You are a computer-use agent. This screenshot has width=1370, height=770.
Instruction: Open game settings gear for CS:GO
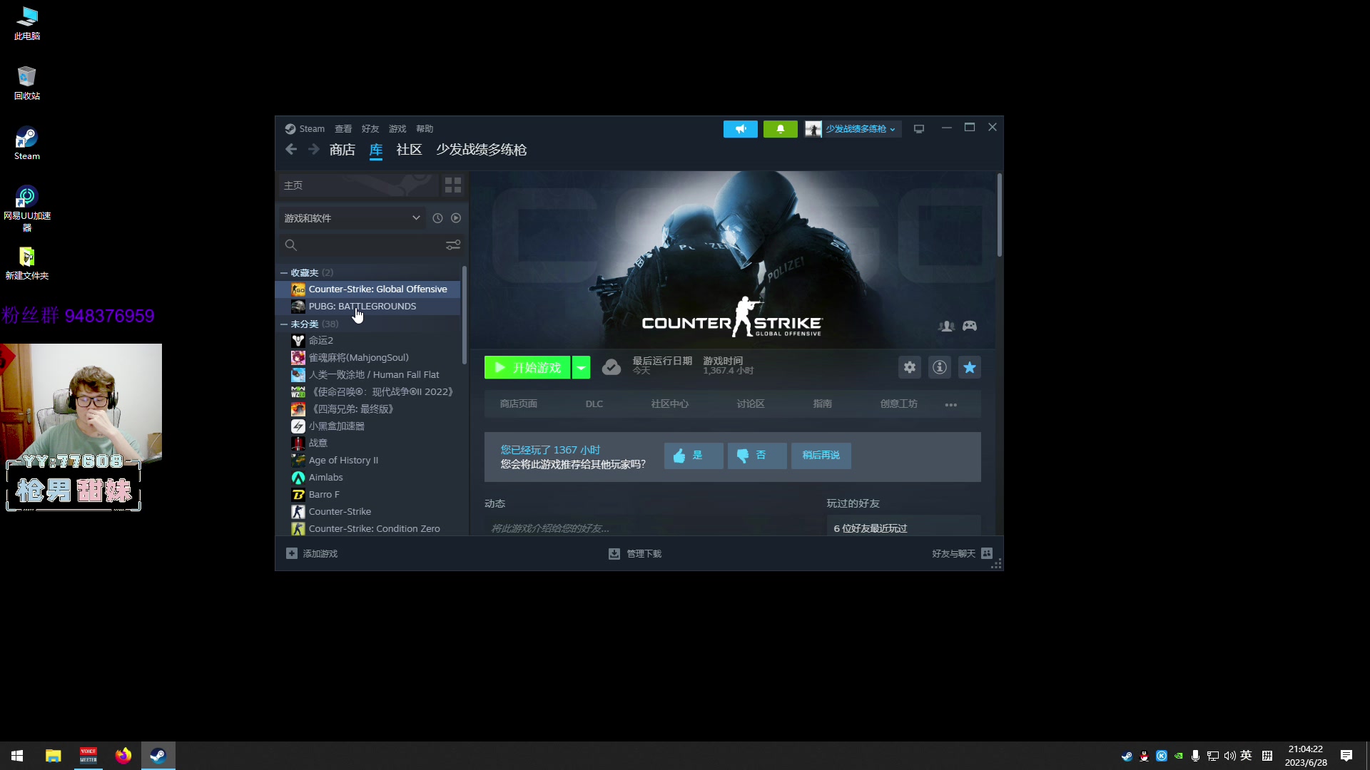click(x=910, y=367)
